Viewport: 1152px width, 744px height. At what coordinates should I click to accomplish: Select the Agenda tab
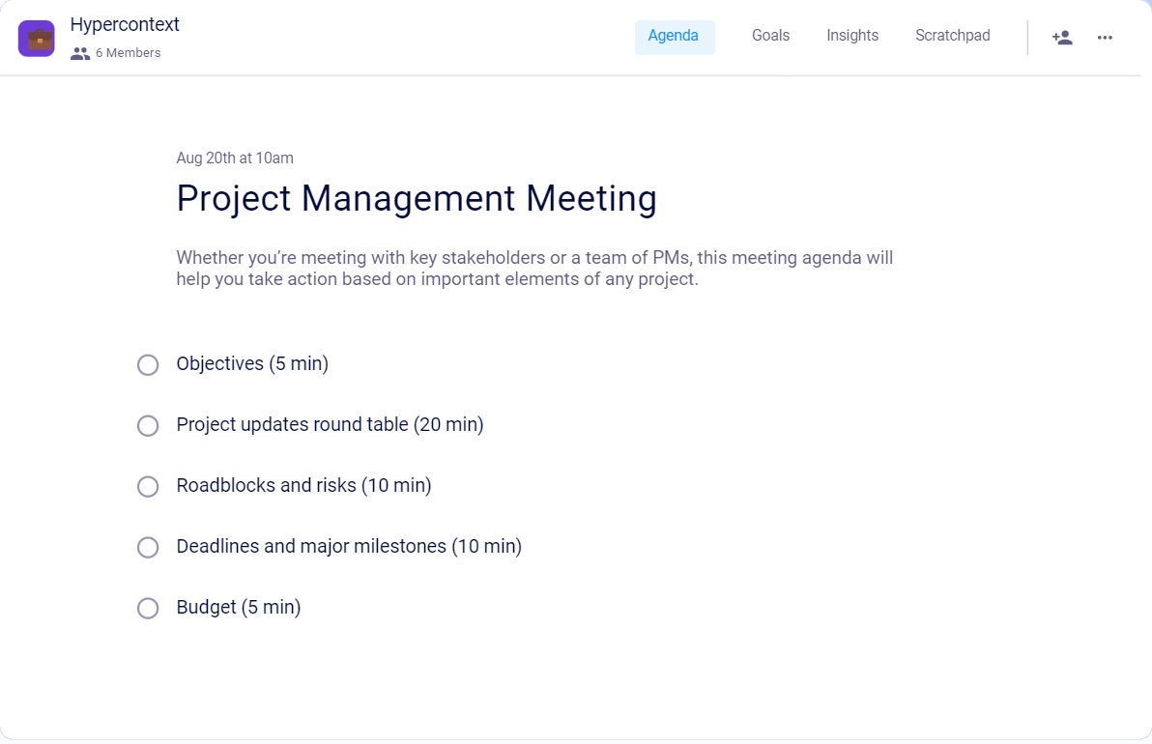click(675, 35)
